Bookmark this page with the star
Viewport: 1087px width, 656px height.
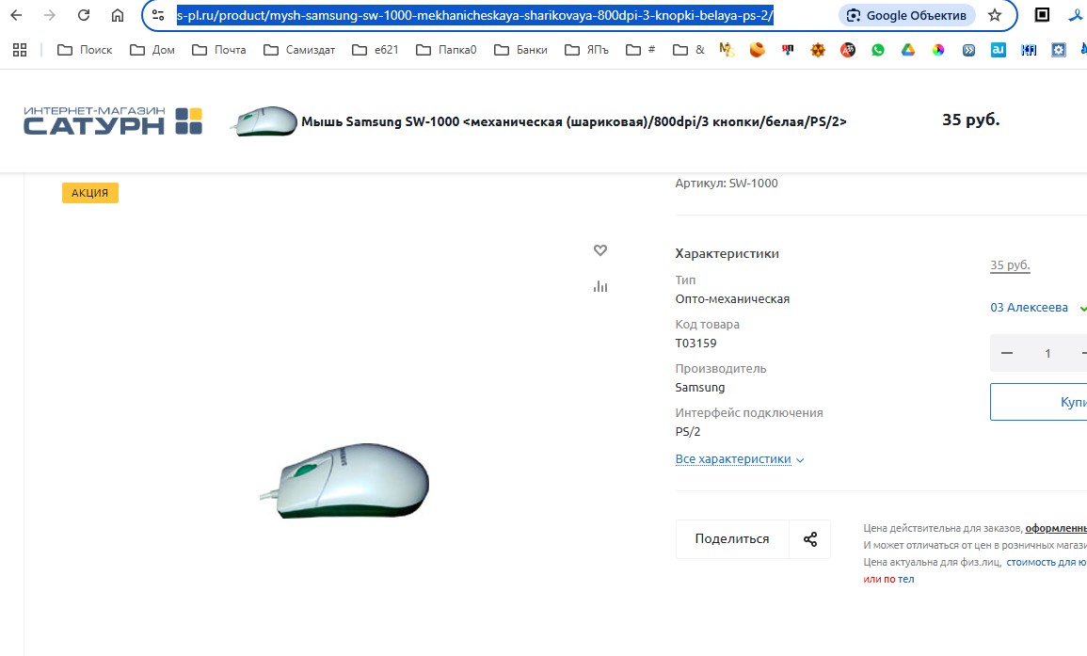coord(995,14)
